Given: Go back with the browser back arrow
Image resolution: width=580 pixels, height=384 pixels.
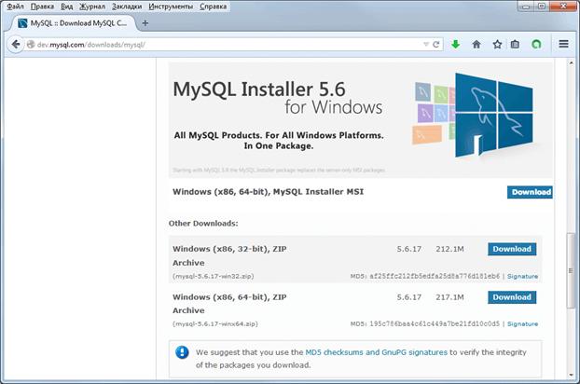Looking at the screenshot, I should coord(16,45).
